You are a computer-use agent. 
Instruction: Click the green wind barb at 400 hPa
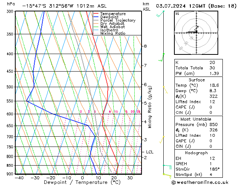click(161, 57)
